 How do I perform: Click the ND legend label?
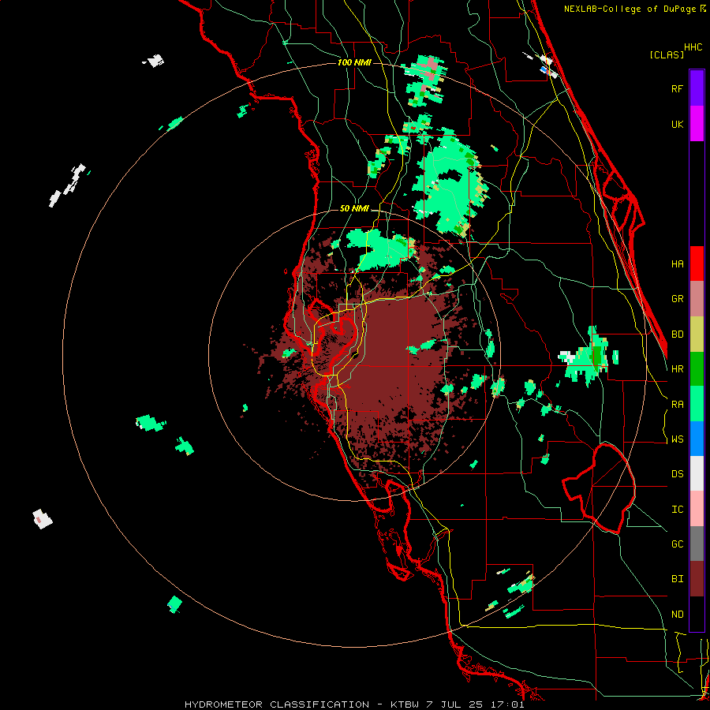(x=677, y=615)
